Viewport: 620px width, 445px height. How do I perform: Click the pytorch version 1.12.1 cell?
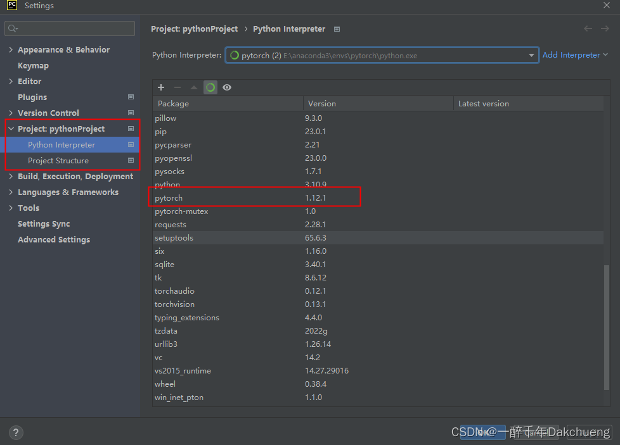tap(316, 198)
